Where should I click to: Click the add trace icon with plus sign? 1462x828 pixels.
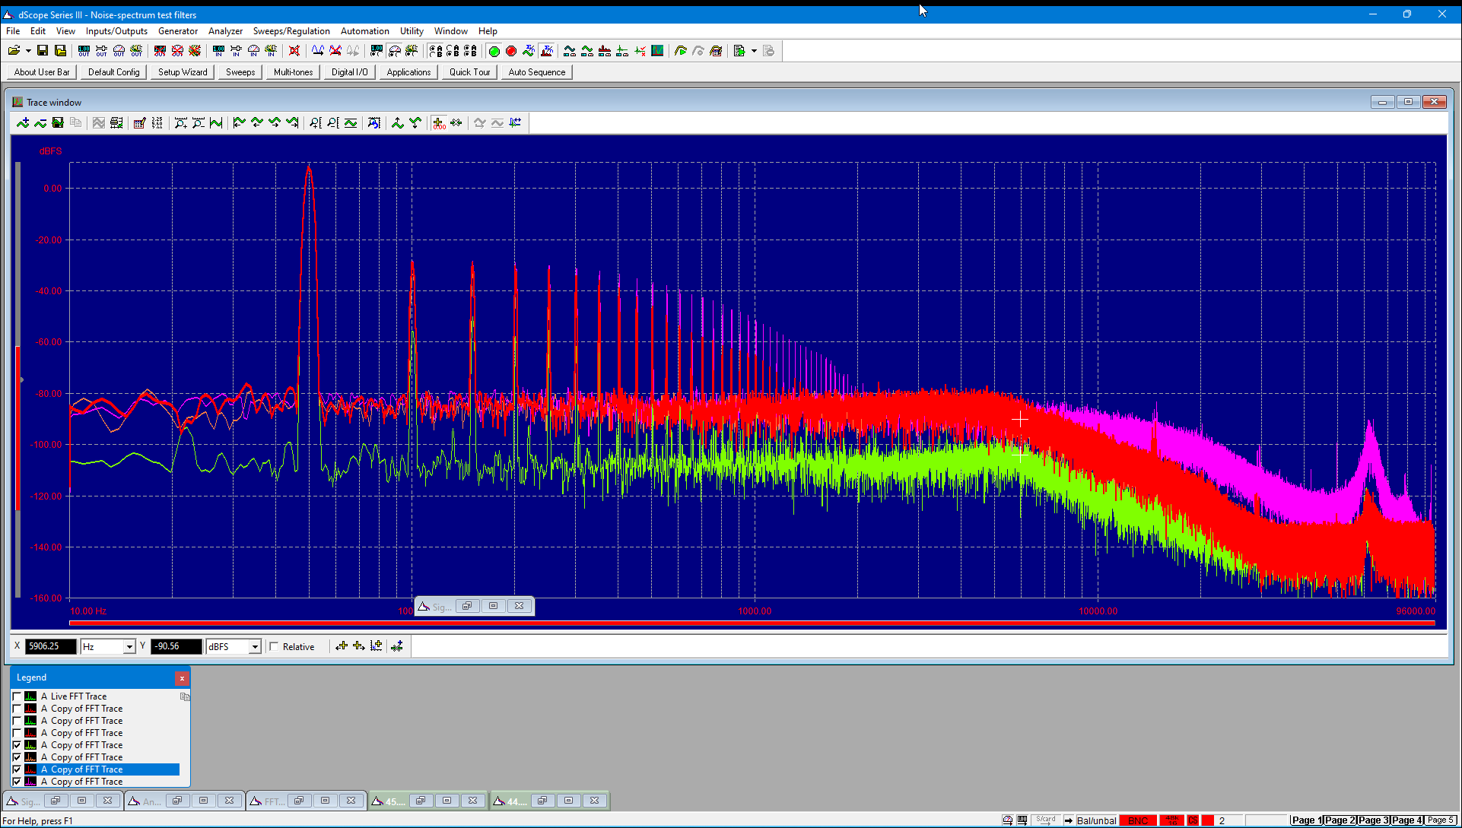tap(23, 123)
